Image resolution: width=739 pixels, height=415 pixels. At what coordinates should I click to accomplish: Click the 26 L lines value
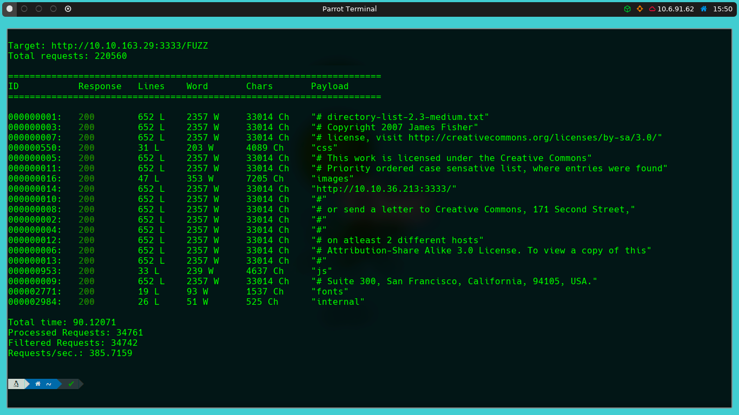149,302
